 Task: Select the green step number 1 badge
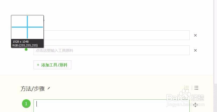click(26, 104)
